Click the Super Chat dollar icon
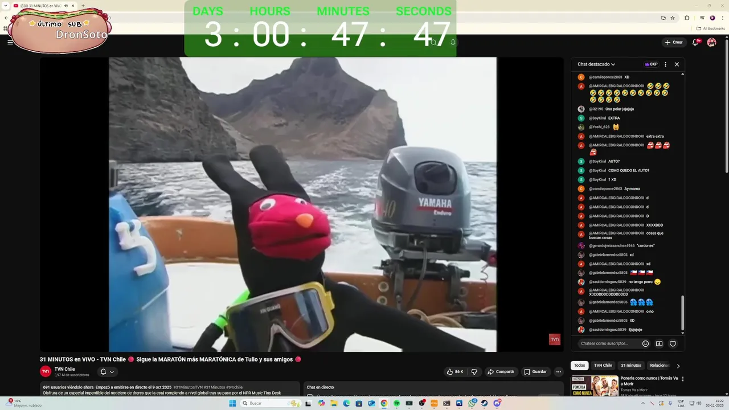This screenshot has height=410, width=729. [x=659, y=343]
